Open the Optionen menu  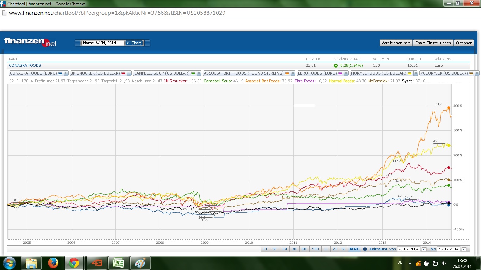pos(464,43)
